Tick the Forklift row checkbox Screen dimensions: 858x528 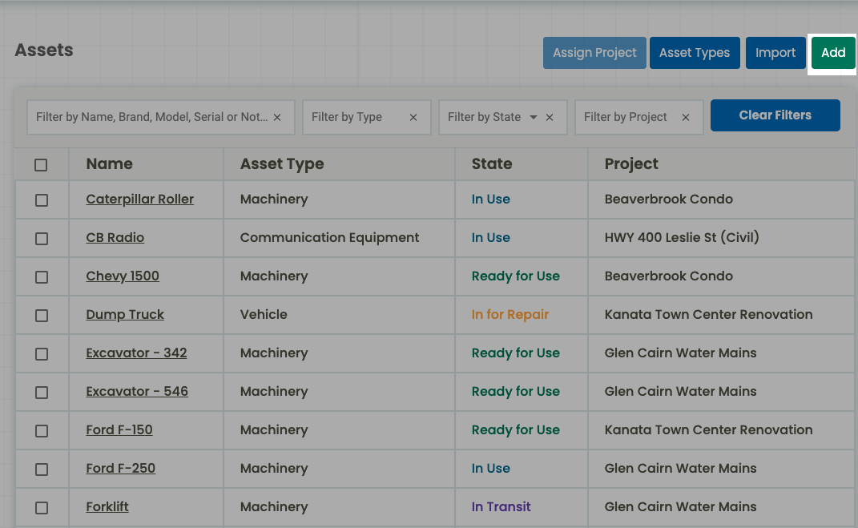coord(42,508)
